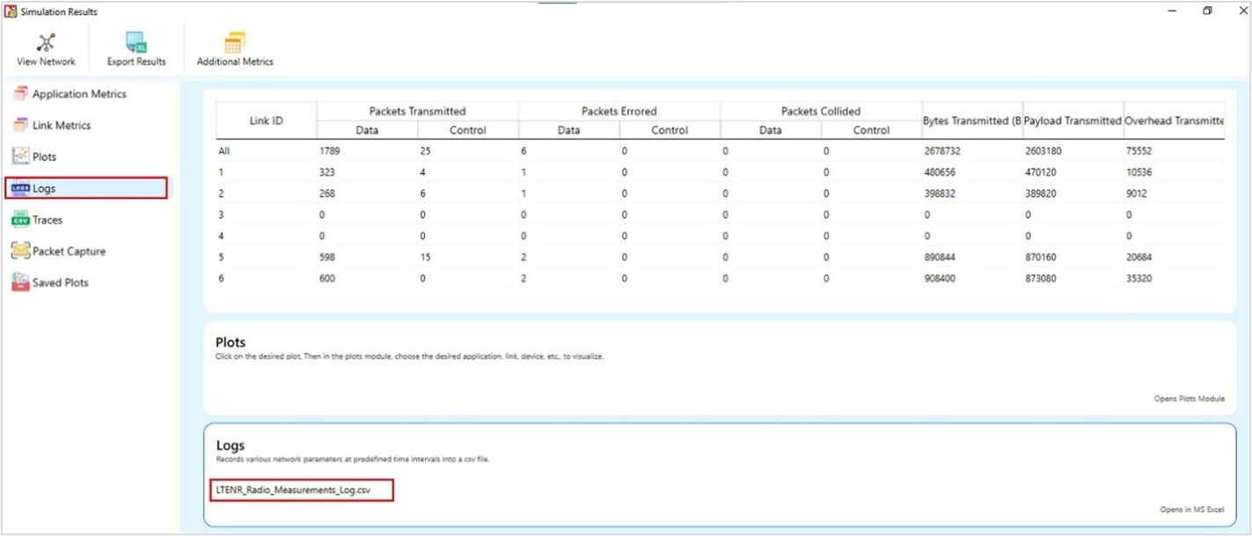Go to Plots in the sidebar

[x=44, y=156]
